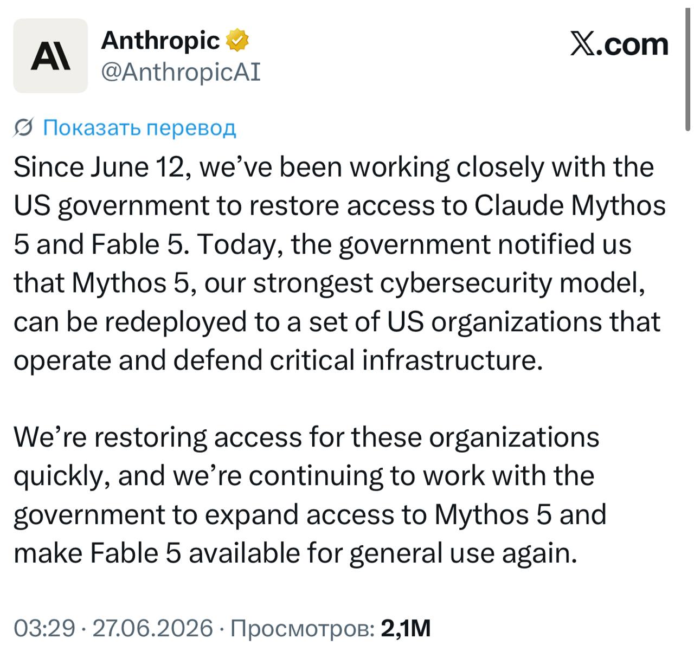Click the 'Since June 12' opening text
Image resolution: width=694 pixels, height=658 pixels.
(x=99, y=167)
